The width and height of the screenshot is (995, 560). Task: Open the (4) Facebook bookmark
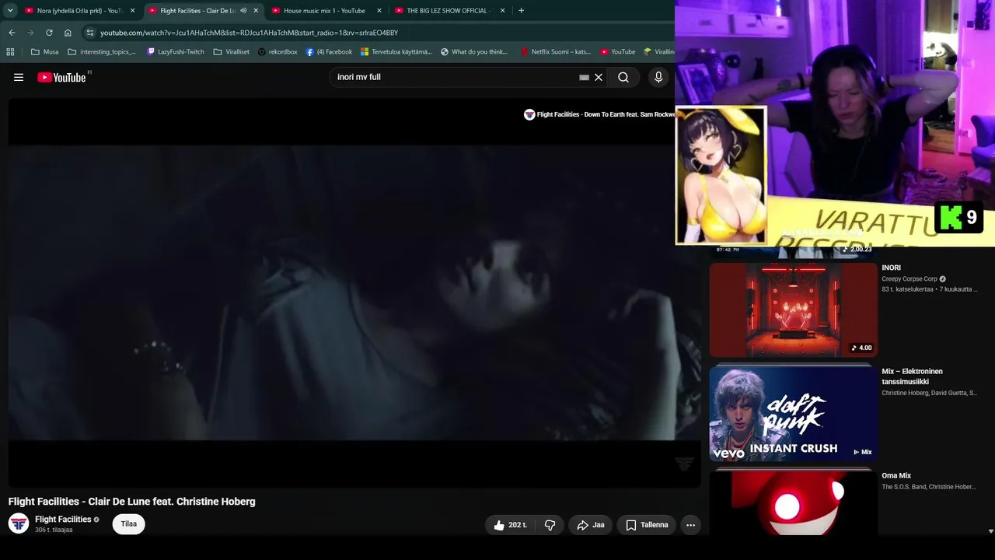tap(329, 52)
